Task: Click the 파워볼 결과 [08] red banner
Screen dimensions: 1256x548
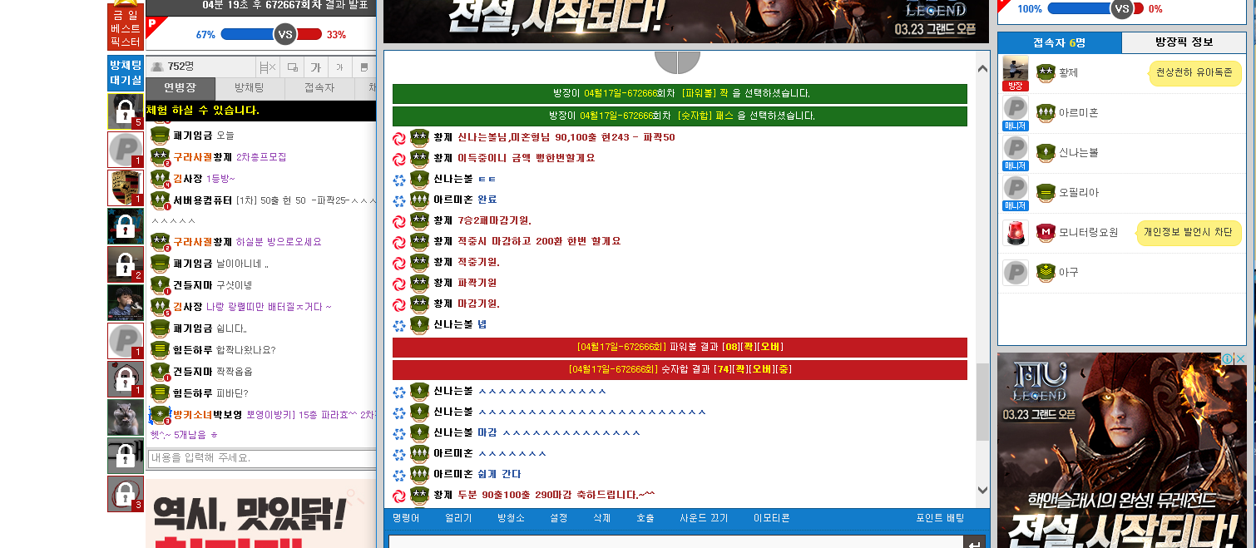Action: pyautogui.click(x=680, y=347)
